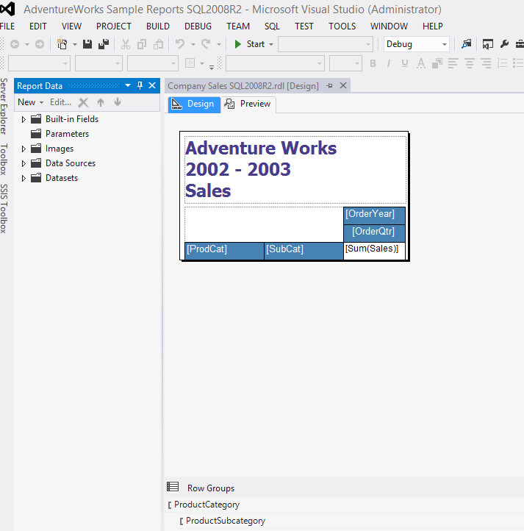Switch to the Preview tab
The height and width of the screenshot is (531, 524).
[248, 104]
